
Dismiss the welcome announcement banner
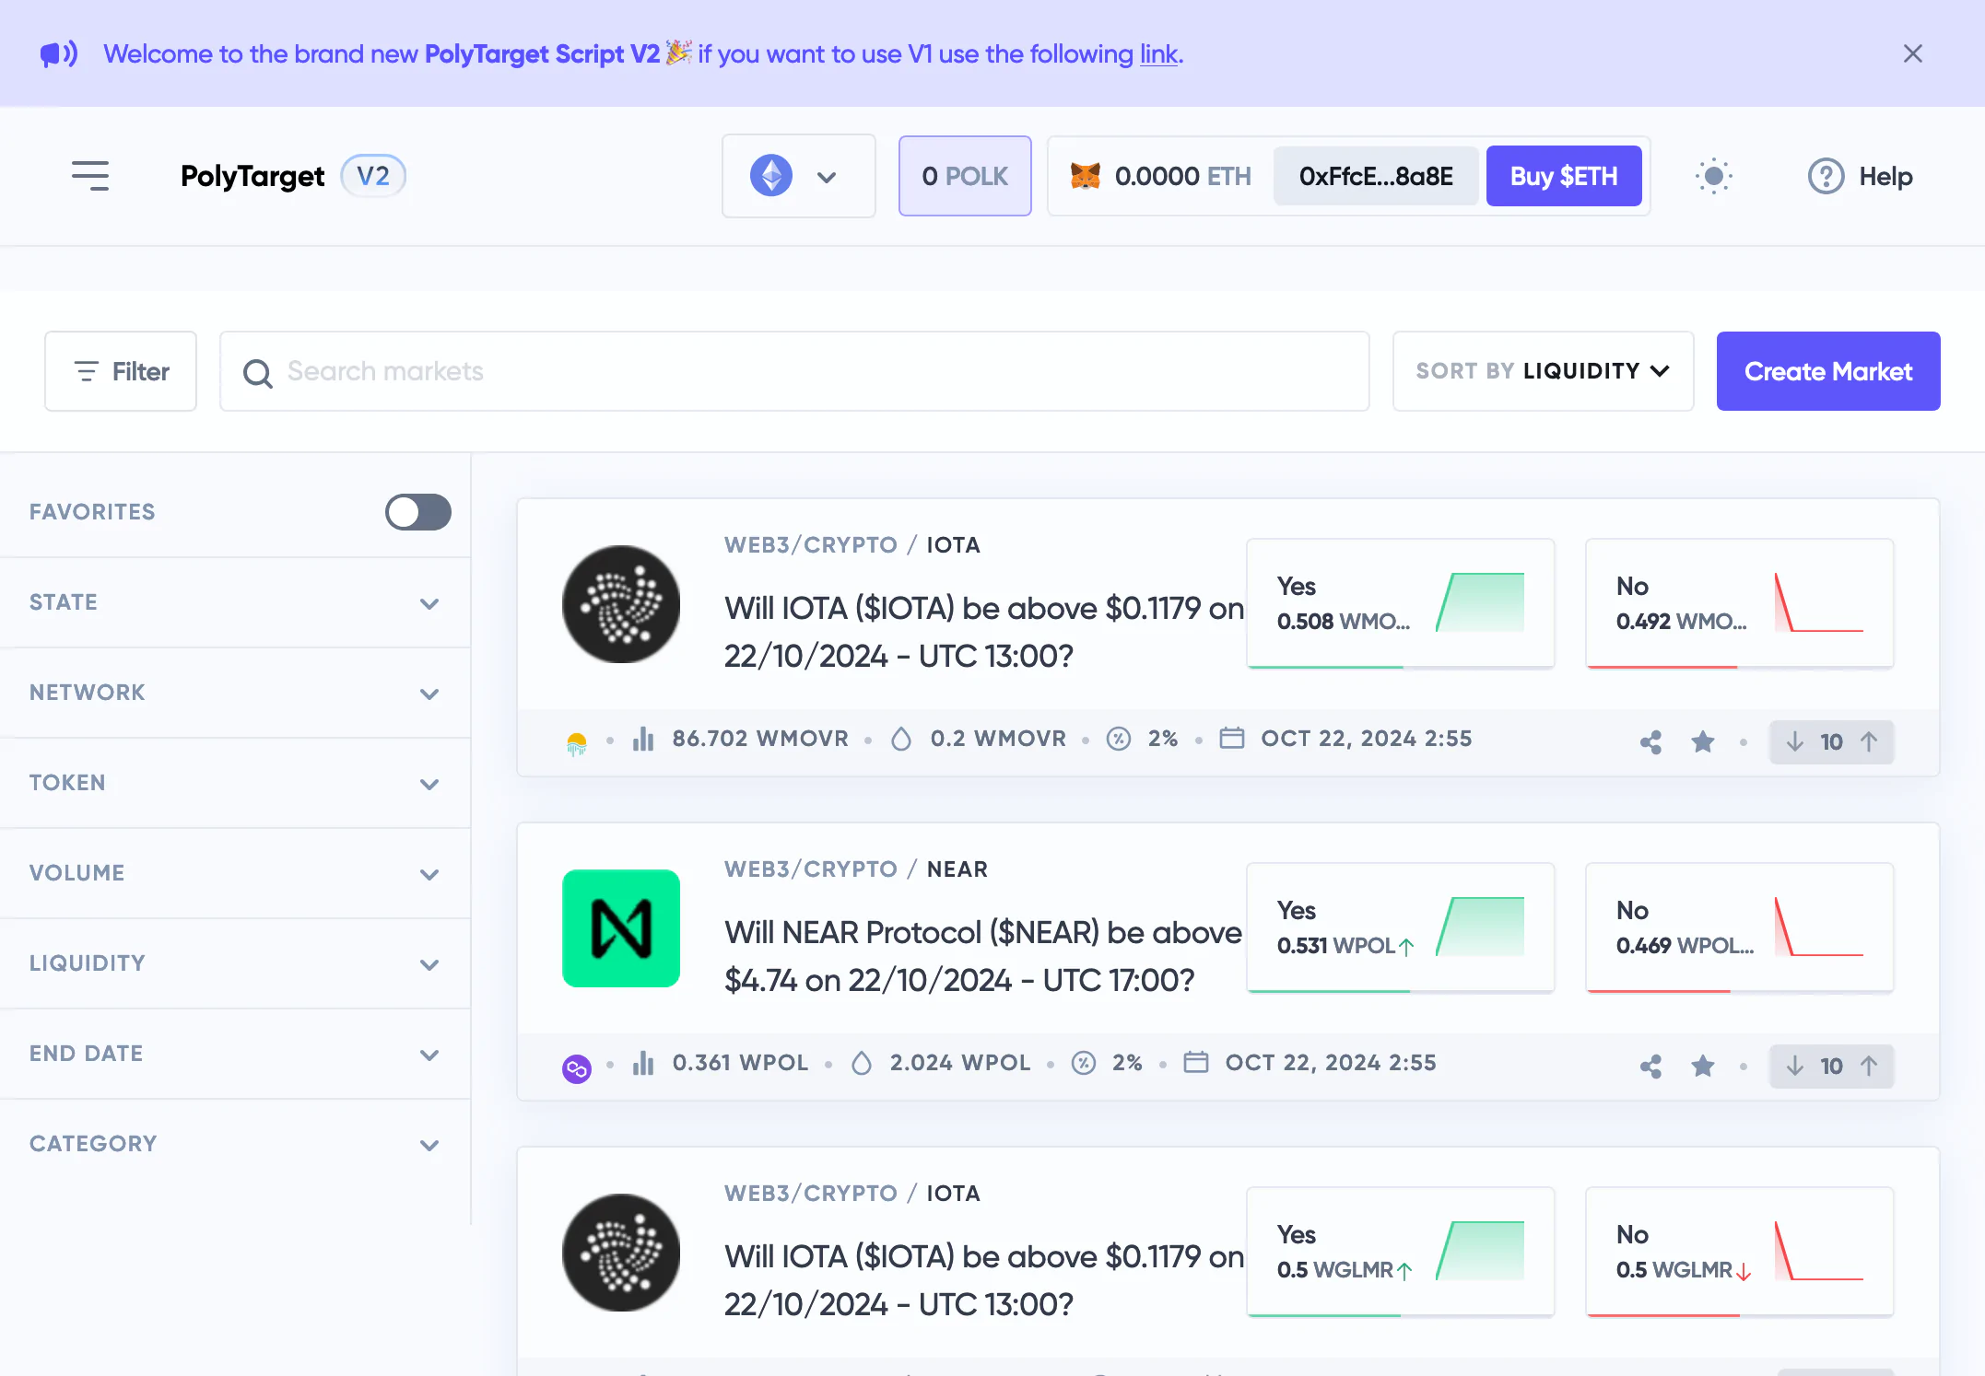click(x=1913, y=53)
